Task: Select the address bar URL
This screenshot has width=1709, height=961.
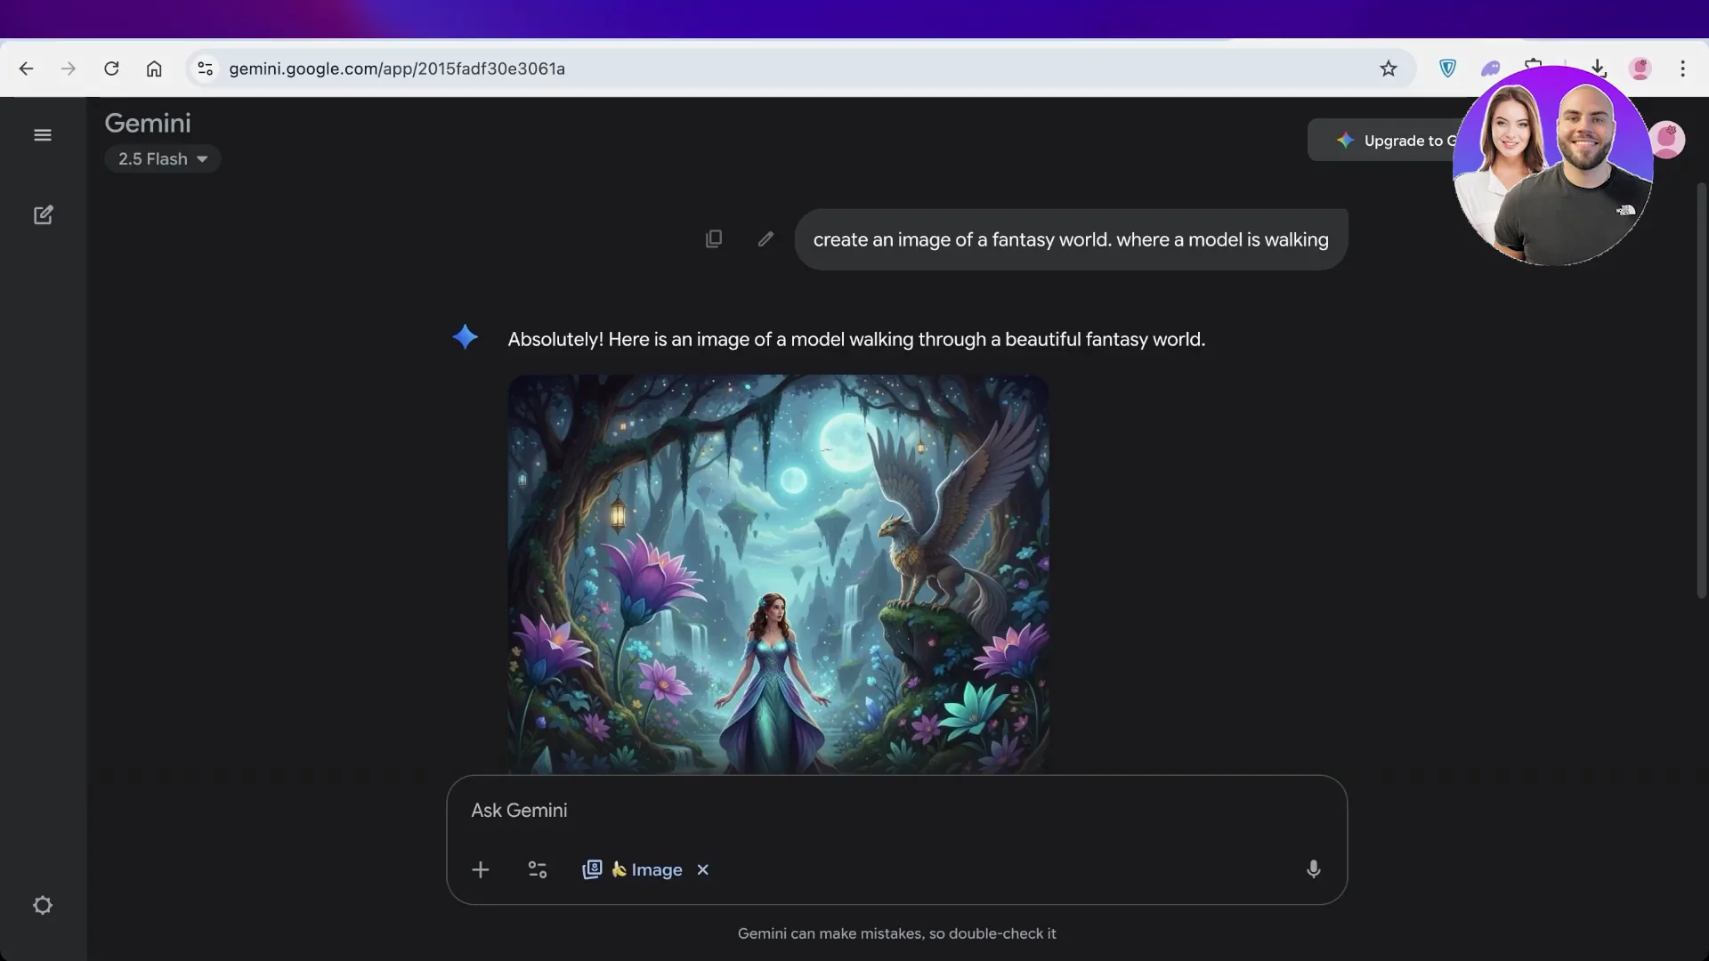Action: (397, 69)
